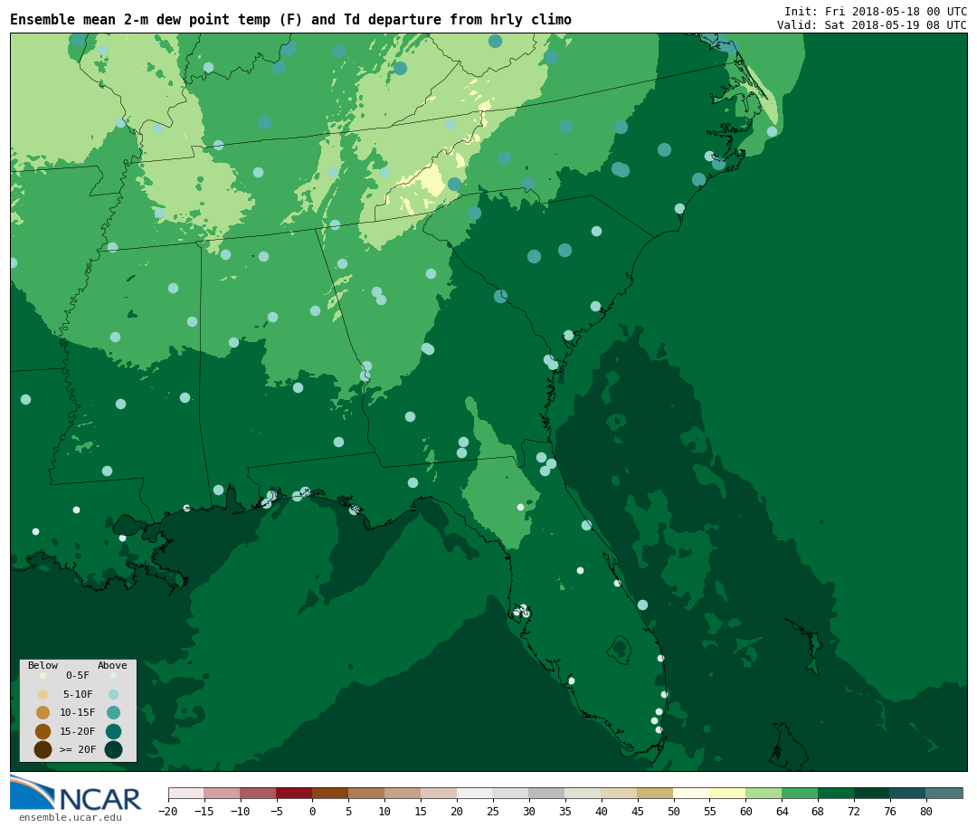
Task: Click the '15-20F' legend label
Action: pos(78,731)
